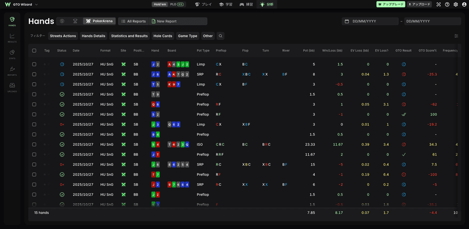This screenshot has width=469, height=229.
Task: Check the box for the T5 Limp hand row
Action: click(x=34, y=84)
